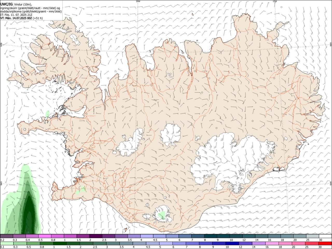Click the darkest green swatch labeled 1 in the lower legend

[x=60, y=243]
